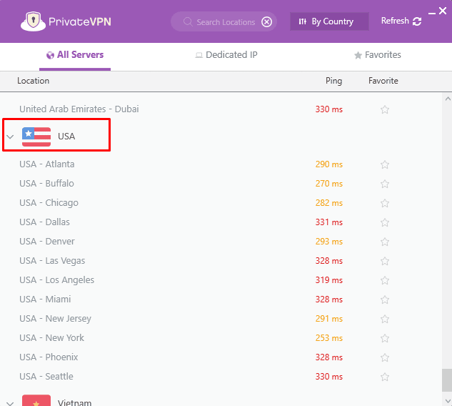Switch to the Dedicated IP tab
Screen dimensions: 452x406
point(226,55)
